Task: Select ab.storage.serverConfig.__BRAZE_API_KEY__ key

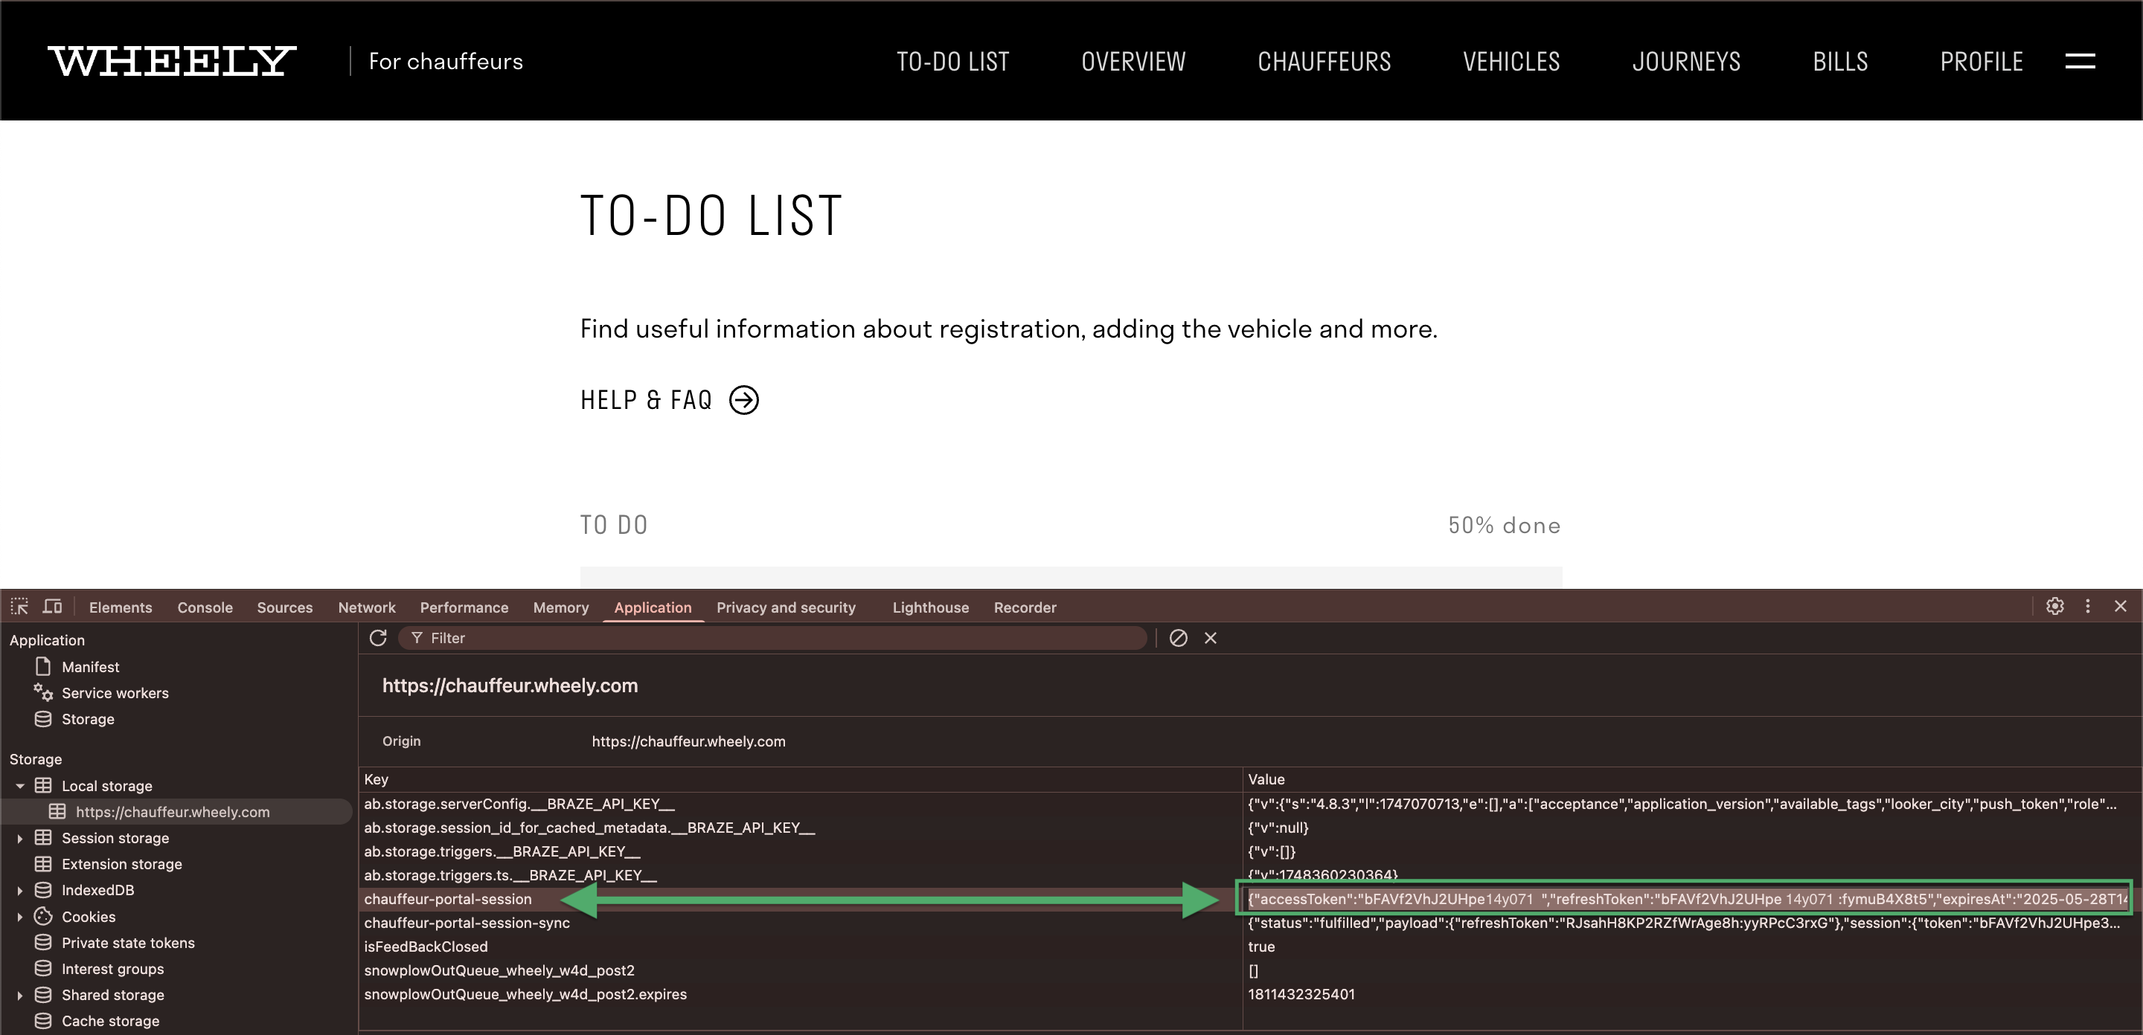Action: (x=519, y=804)
